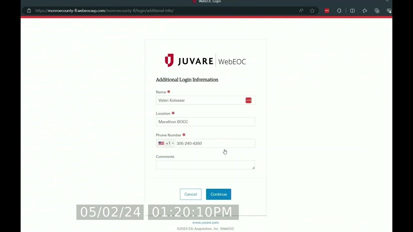Click the Cancel button
This screenshot has width=413, height=232.
(x=191, y=194)
